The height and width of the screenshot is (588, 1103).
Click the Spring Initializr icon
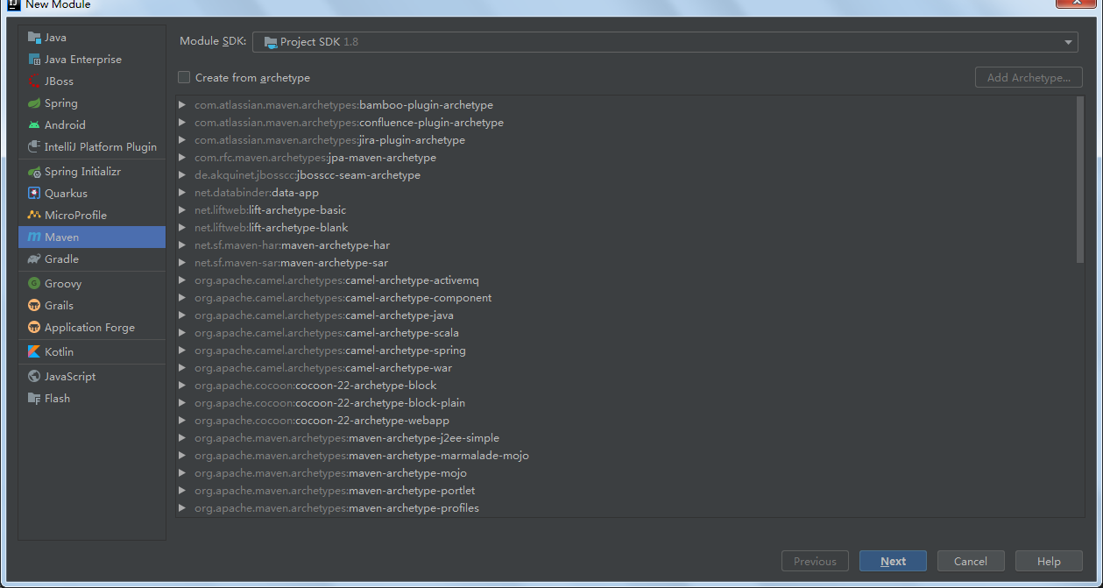tap(34, 172)
